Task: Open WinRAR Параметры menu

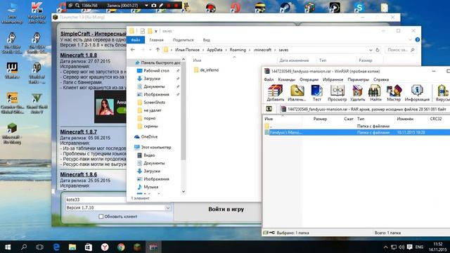Action: coord(358,79)
